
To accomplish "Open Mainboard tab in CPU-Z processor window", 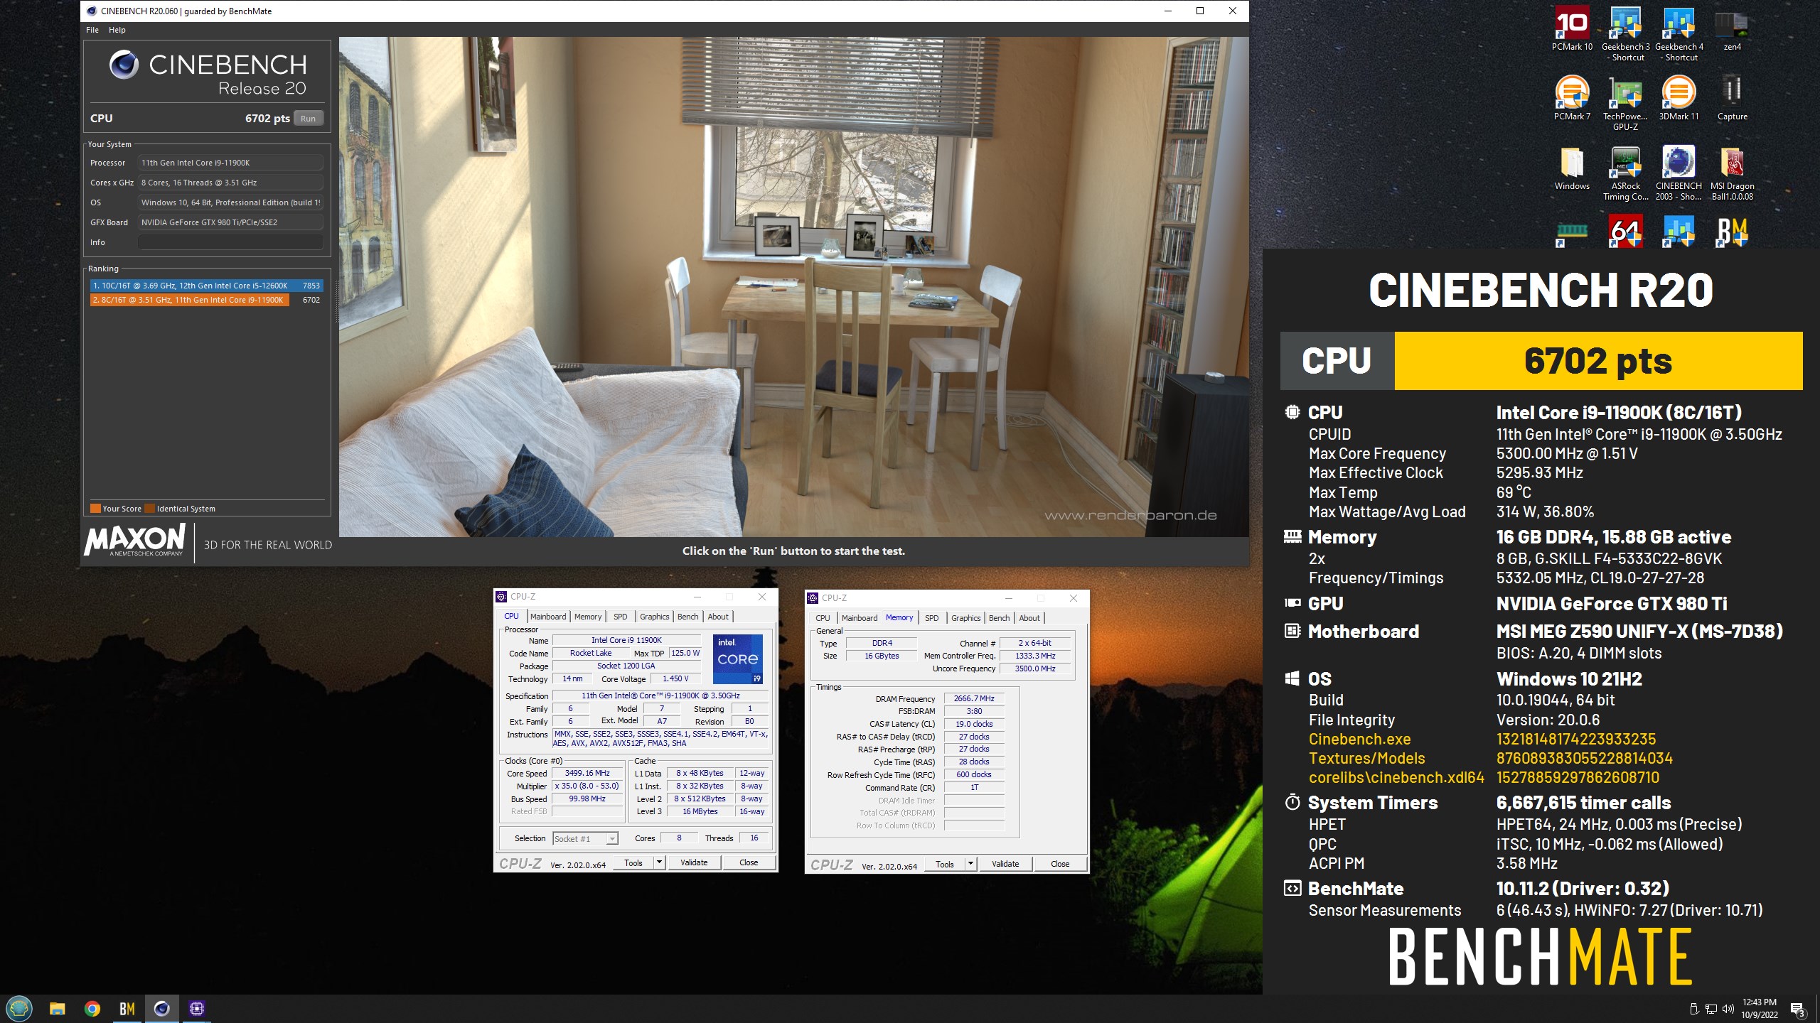I will [x=548, y=617].
